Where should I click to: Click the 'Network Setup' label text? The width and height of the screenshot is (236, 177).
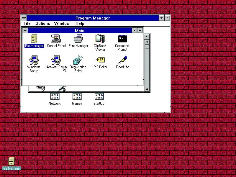coord(56,67)
